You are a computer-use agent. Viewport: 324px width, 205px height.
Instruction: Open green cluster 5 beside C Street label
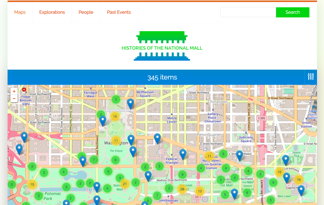click(223, 154)
